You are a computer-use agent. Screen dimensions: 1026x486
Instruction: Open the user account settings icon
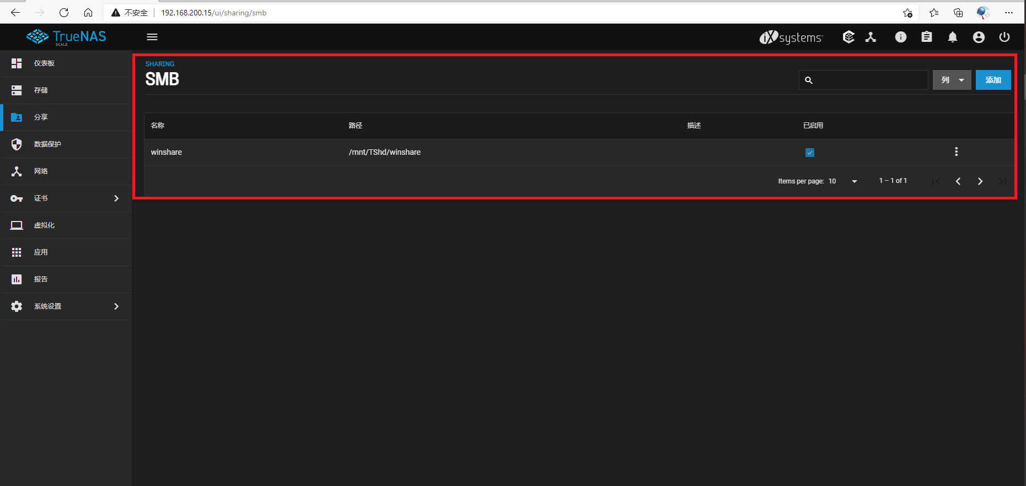(979, 37)
